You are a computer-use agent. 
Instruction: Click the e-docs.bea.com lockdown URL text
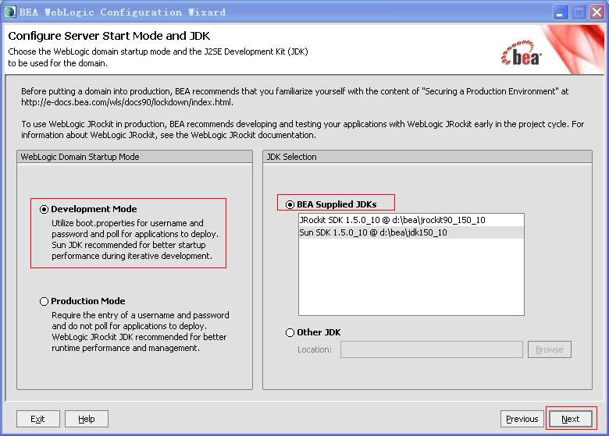click(x=127, y=102)
